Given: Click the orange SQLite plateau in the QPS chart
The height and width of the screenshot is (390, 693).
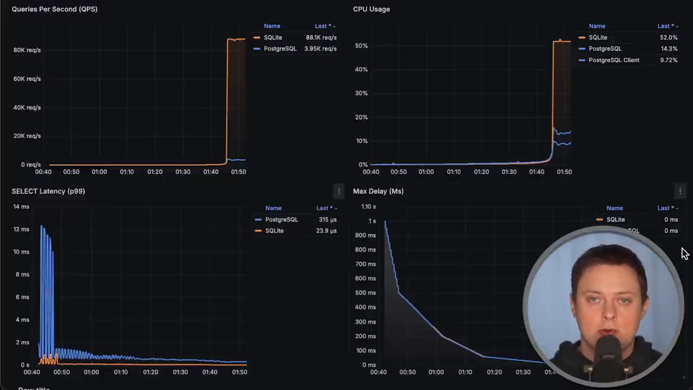Looking at the screenshot, I should coord(236,39).
